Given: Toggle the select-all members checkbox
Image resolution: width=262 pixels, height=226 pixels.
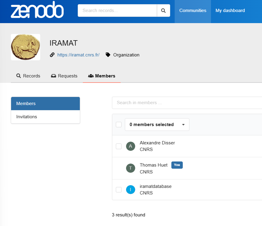Looking at the screenshot, I should tap(119, 125).
